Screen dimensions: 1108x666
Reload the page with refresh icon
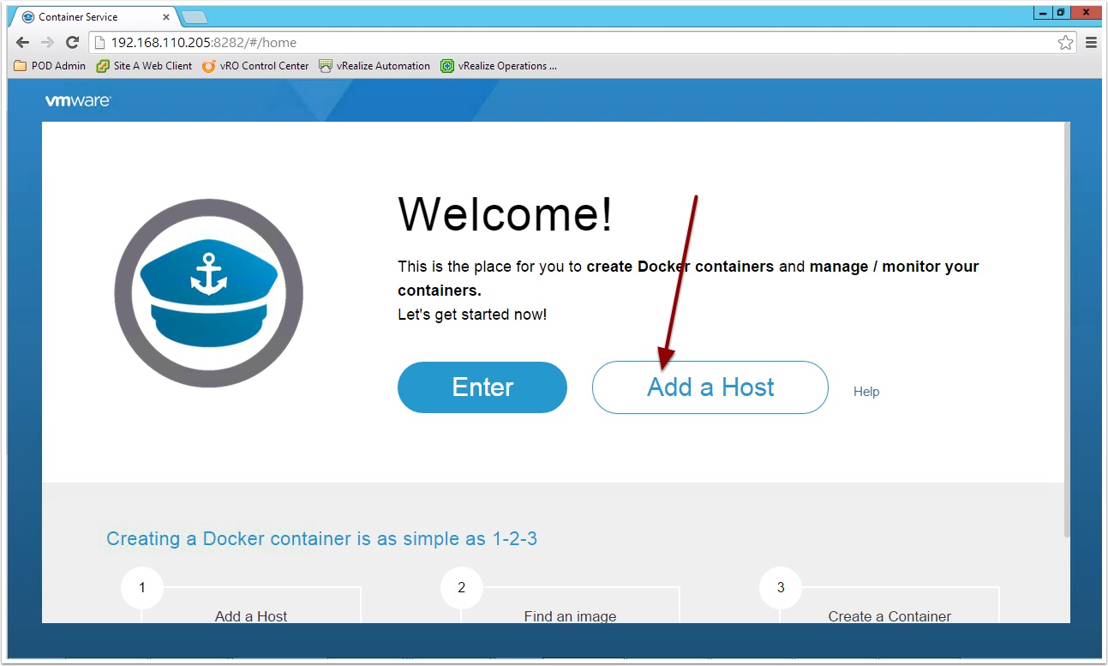[73, 42]
